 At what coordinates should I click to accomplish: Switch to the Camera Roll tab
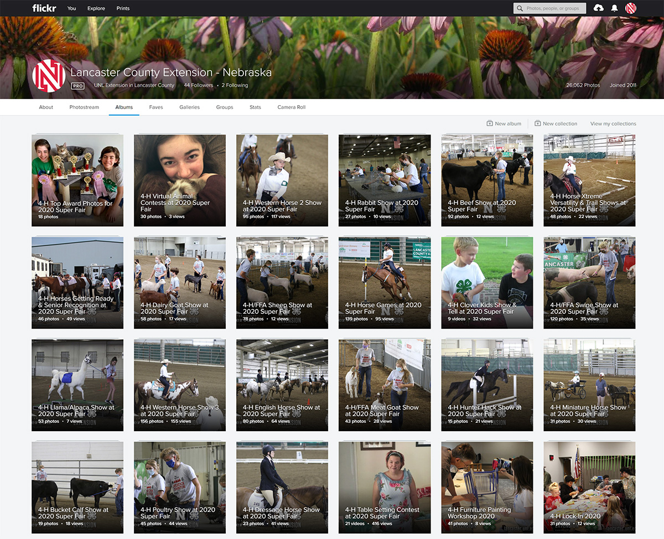pos(291,107)
